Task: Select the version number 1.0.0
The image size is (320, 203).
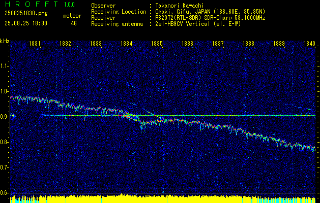Action: (69, 5)
